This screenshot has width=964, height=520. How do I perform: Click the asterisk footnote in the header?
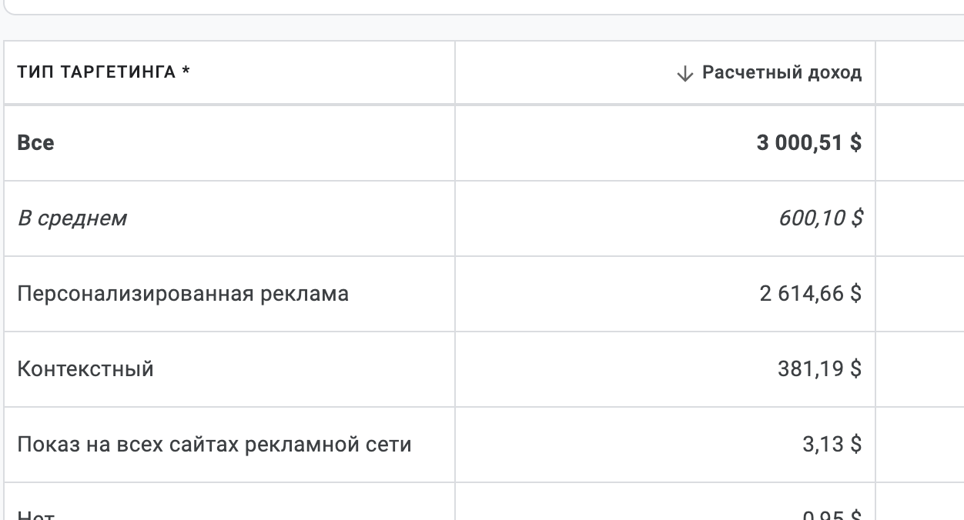click(186, 72)
